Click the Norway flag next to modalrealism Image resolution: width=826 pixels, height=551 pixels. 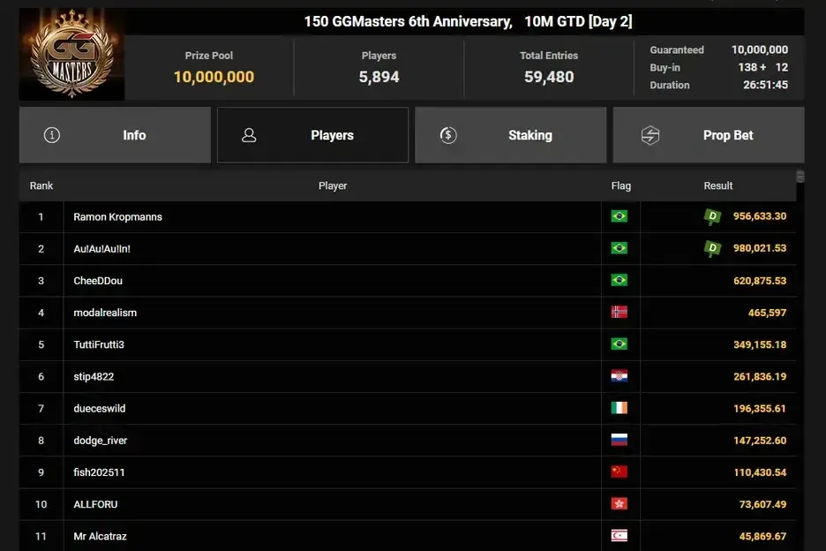coord(619,313)
